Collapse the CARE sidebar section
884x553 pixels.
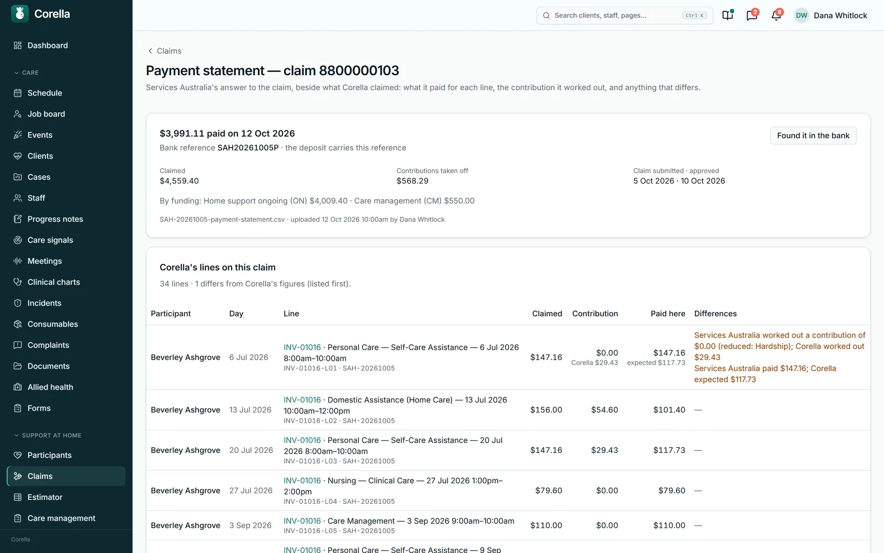[x=27, y=72]
